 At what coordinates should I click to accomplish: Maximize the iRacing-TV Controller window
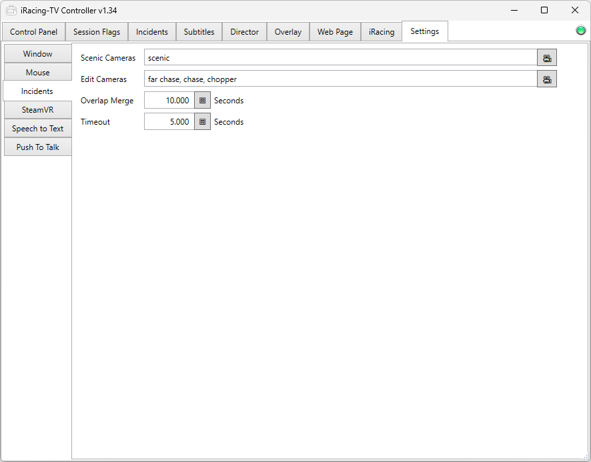(544, 10)
